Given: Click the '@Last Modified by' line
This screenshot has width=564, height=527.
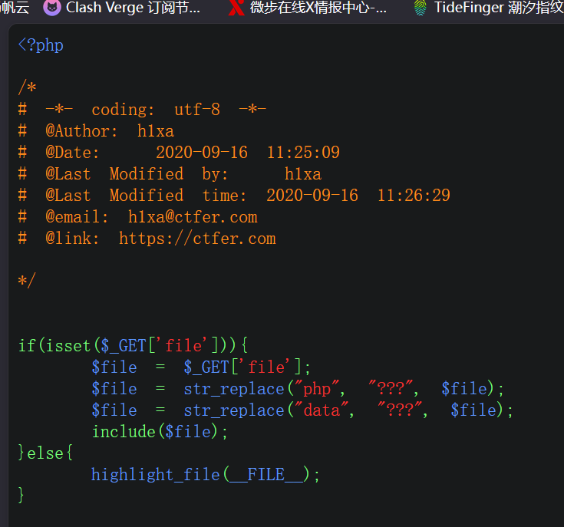Looking at the screenshot, I should coord(170,174).
